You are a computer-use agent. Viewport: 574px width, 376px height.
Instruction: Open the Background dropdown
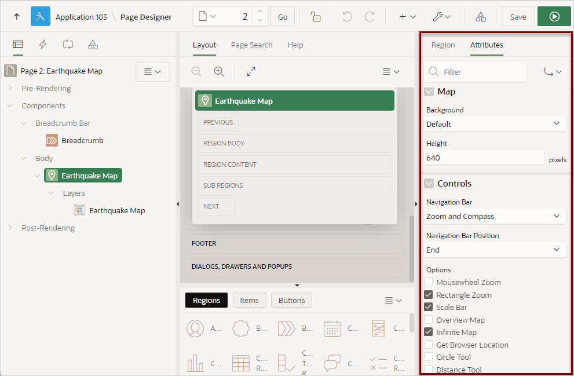tap(495, 124)
